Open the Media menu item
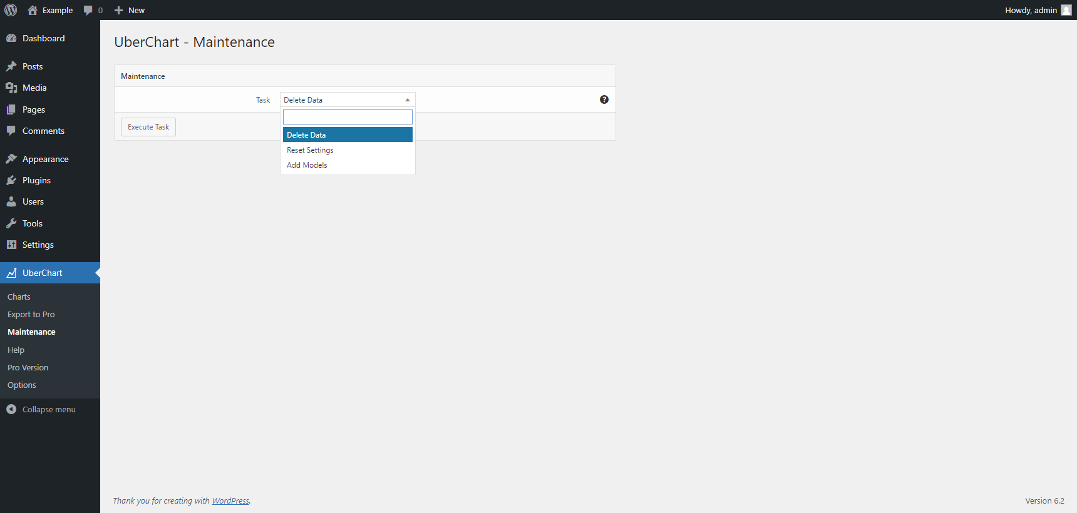This screenshot has width=1077, height=513. point(34,88)
